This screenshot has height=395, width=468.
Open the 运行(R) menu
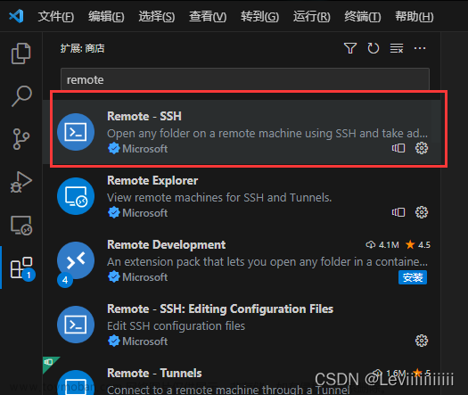[x=312, y=16]
